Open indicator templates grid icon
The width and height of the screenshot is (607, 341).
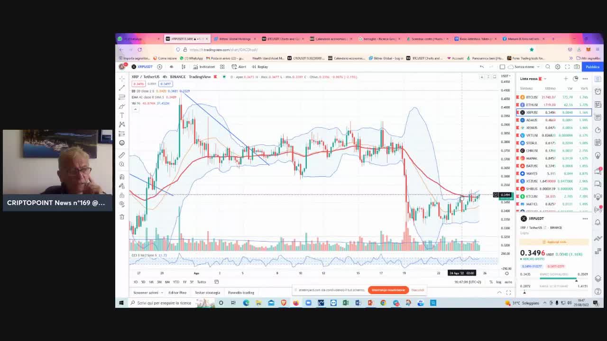[x=222, y=67]
